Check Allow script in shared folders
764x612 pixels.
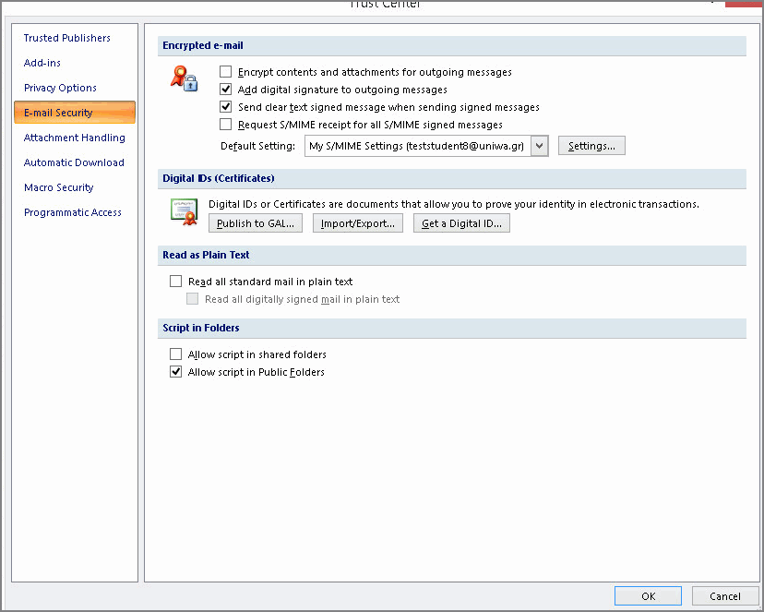click(176, 354)
